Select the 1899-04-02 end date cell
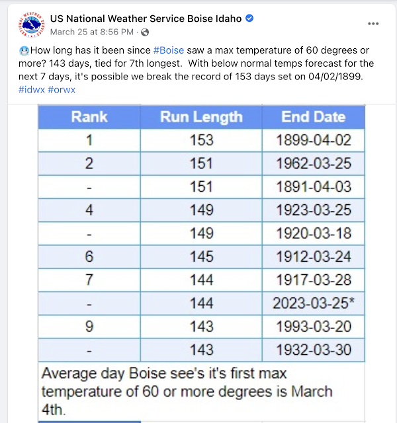Screen dimensions: 397x423 [313, 140]
